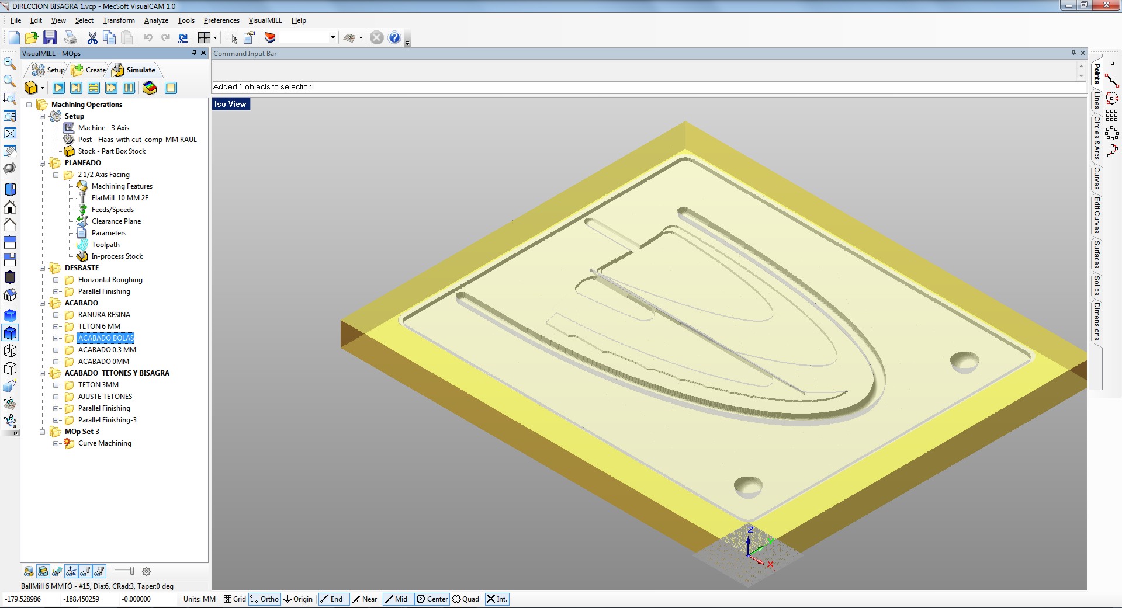The width and height of the screenshot is (1122, 608).
Task: Click the Print icon in toolbar
Action: click(x=71, y=38)
